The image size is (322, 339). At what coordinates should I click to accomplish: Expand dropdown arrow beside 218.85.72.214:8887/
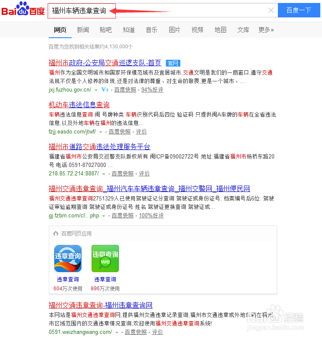coord(104,174)
